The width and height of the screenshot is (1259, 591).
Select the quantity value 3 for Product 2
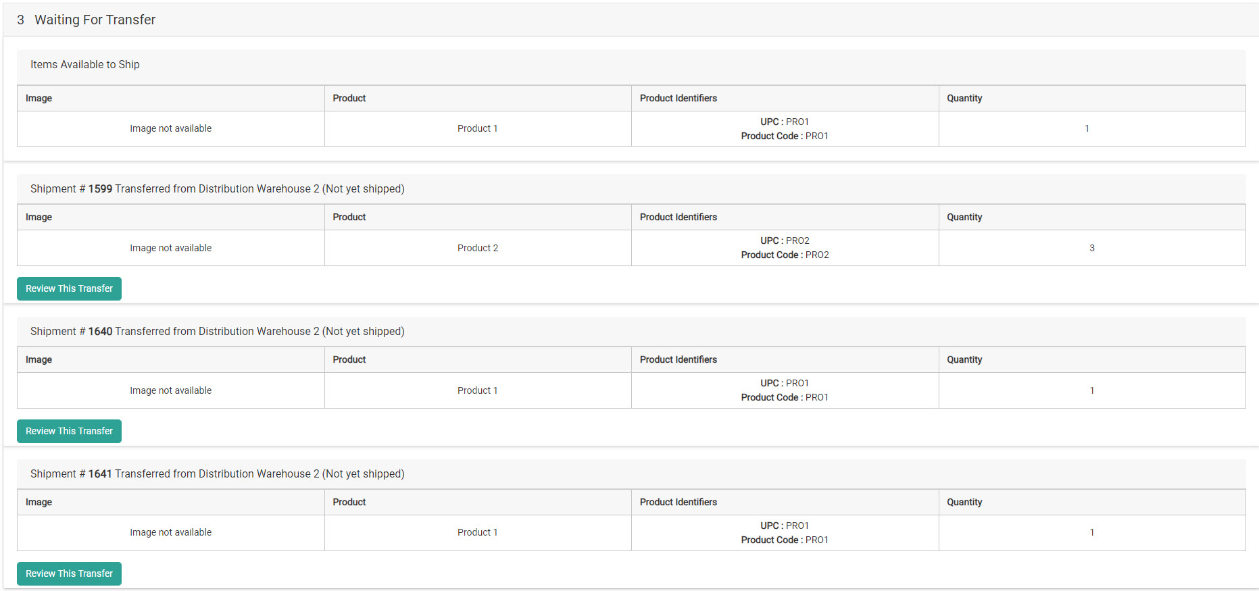pos(1092,248)
